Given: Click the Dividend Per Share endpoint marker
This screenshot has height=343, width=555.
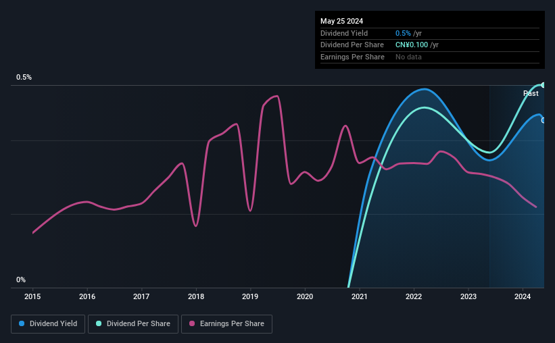Looking at the screenshot, I should pos(543,85).
